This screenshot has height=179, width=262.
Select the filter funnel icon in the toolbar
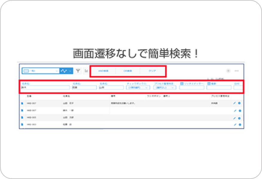[x=77, y=70]
